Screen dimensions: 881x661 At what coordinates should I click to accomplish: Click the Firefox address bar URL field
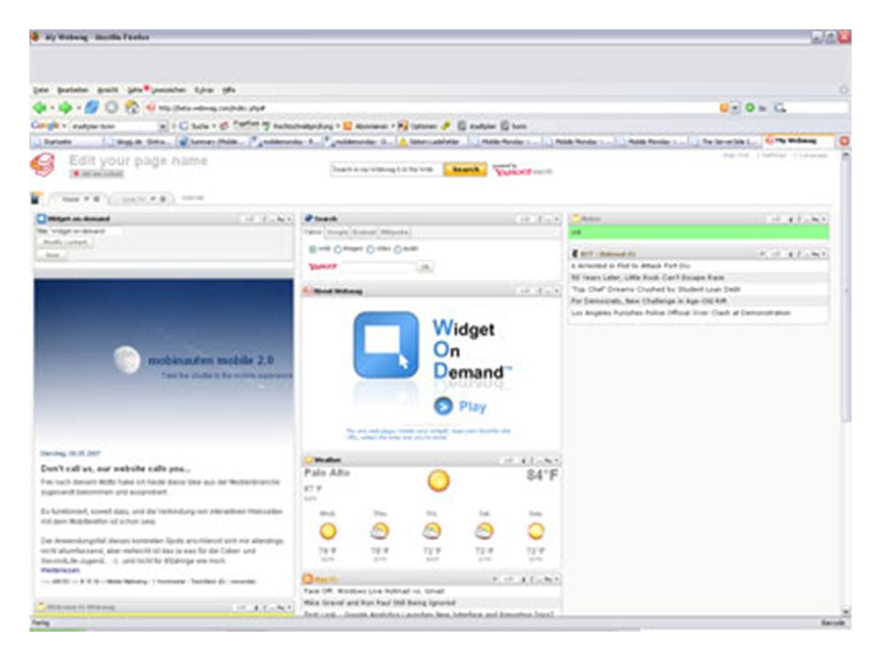(x=431, y=107)
